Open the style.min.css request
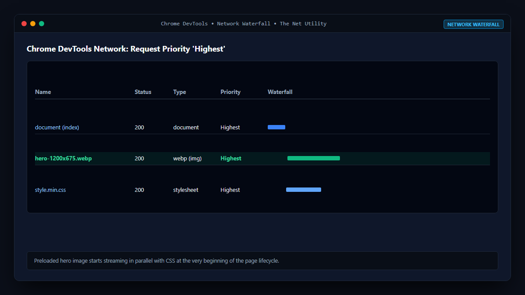Screen dimensions: 525x295 (x=50, y=190)
